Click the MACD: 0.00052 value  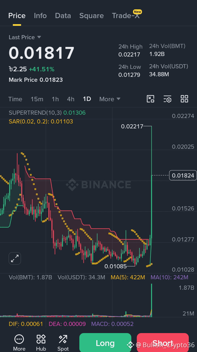tap(112, 324)
